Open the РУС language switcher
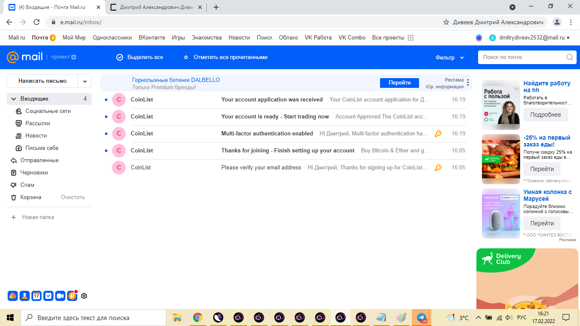The height and width of the screenshot is (326, 580). (521, 318)
